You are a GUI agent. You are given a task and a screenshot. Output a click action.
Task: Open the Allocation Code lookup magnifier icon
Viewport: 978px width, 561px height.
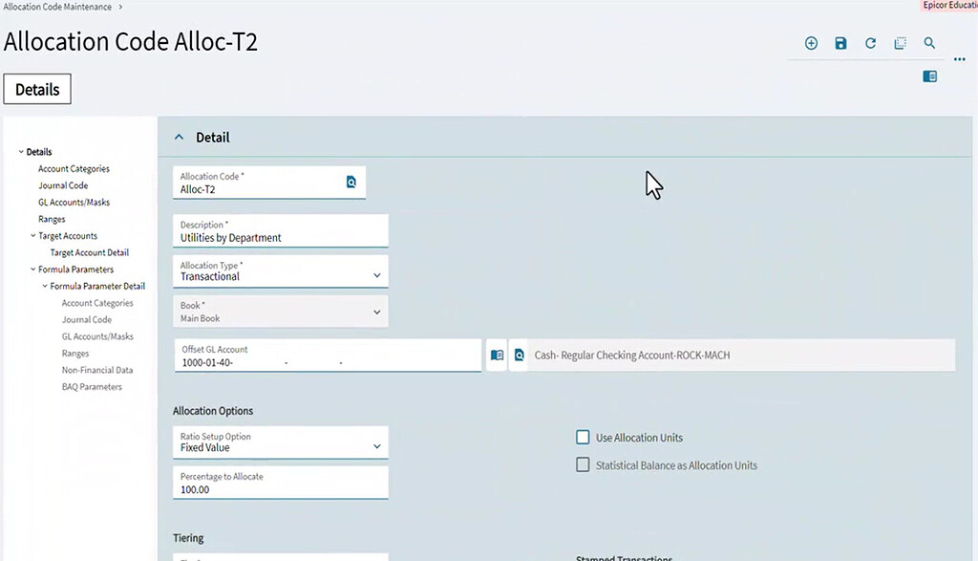click(x=351, y=181)
